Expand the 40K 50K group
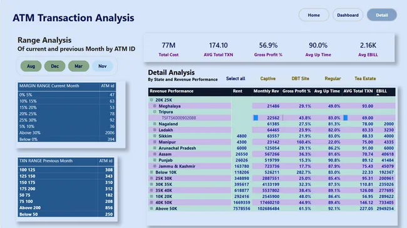The height and width of the screenshot is (228, 407). (x=152, y=202)
